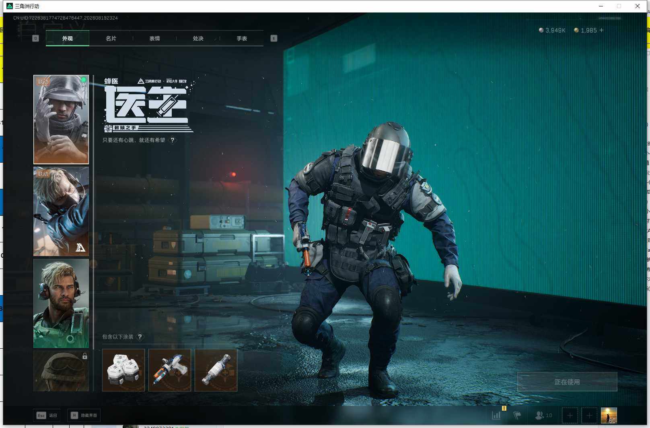This screenshot has width=650, height=428.
Task: Click the lock icon on goggles skin
Action: [x=84, y=356]
